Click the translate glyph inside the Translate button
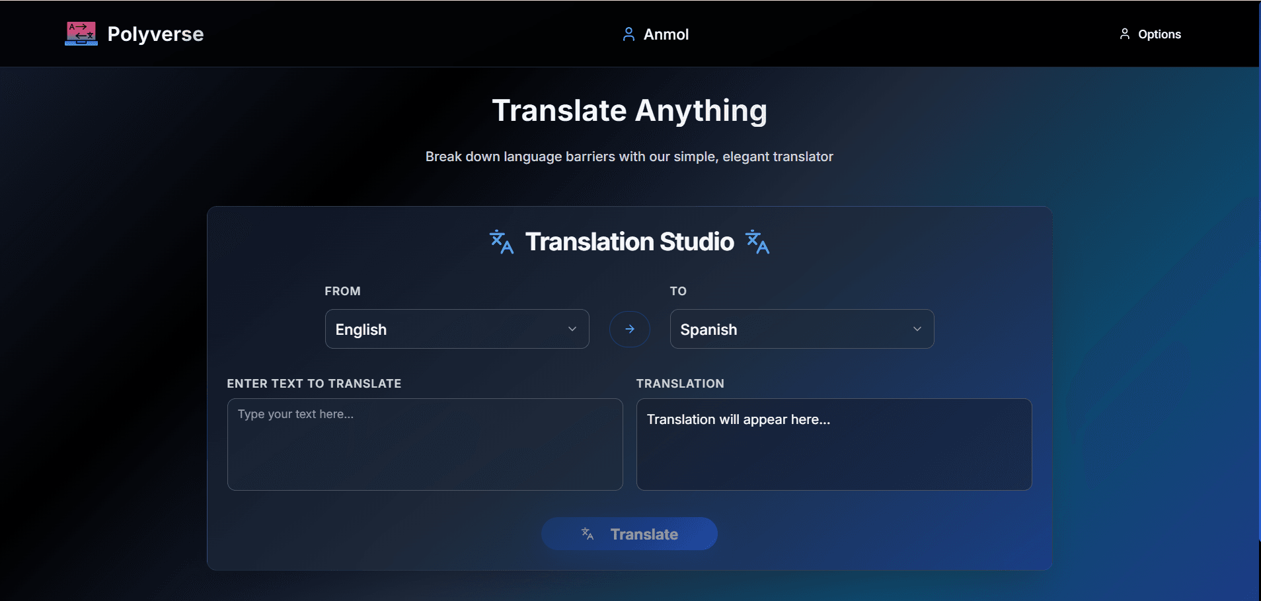This screenshot has height=601, width=1261. 587,534
